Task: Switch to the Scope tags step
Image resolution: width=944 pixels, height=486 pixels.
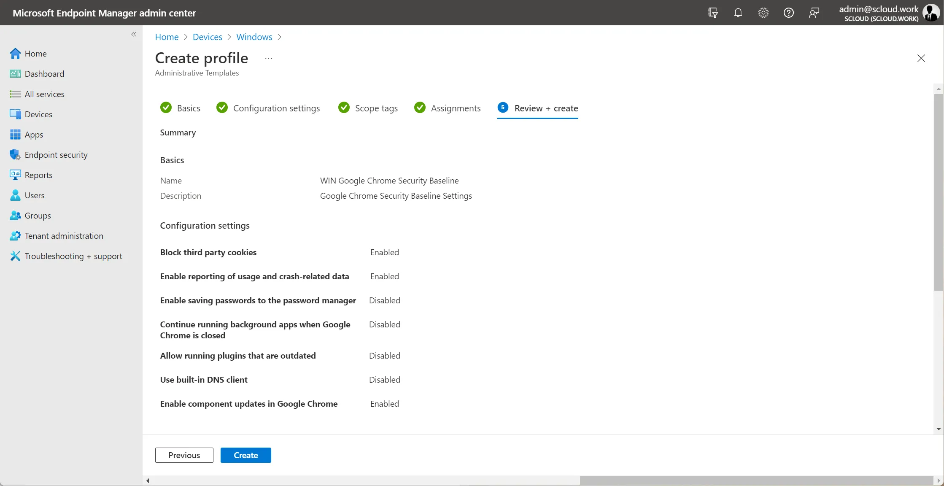Action: (x=368, y=108)
